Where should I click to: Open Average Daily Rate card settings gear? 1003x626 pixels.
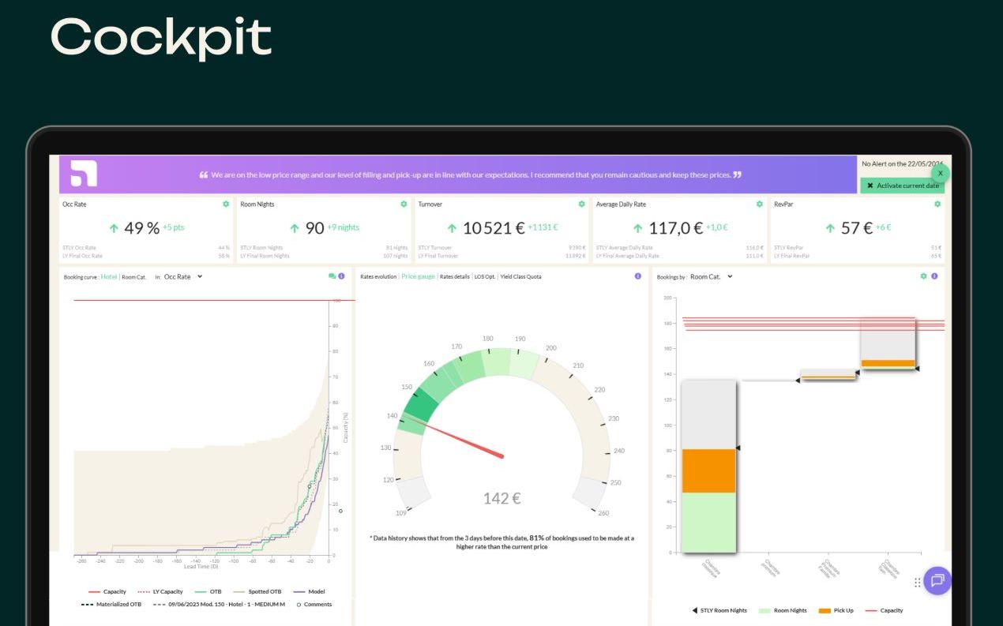pos(760,204)
